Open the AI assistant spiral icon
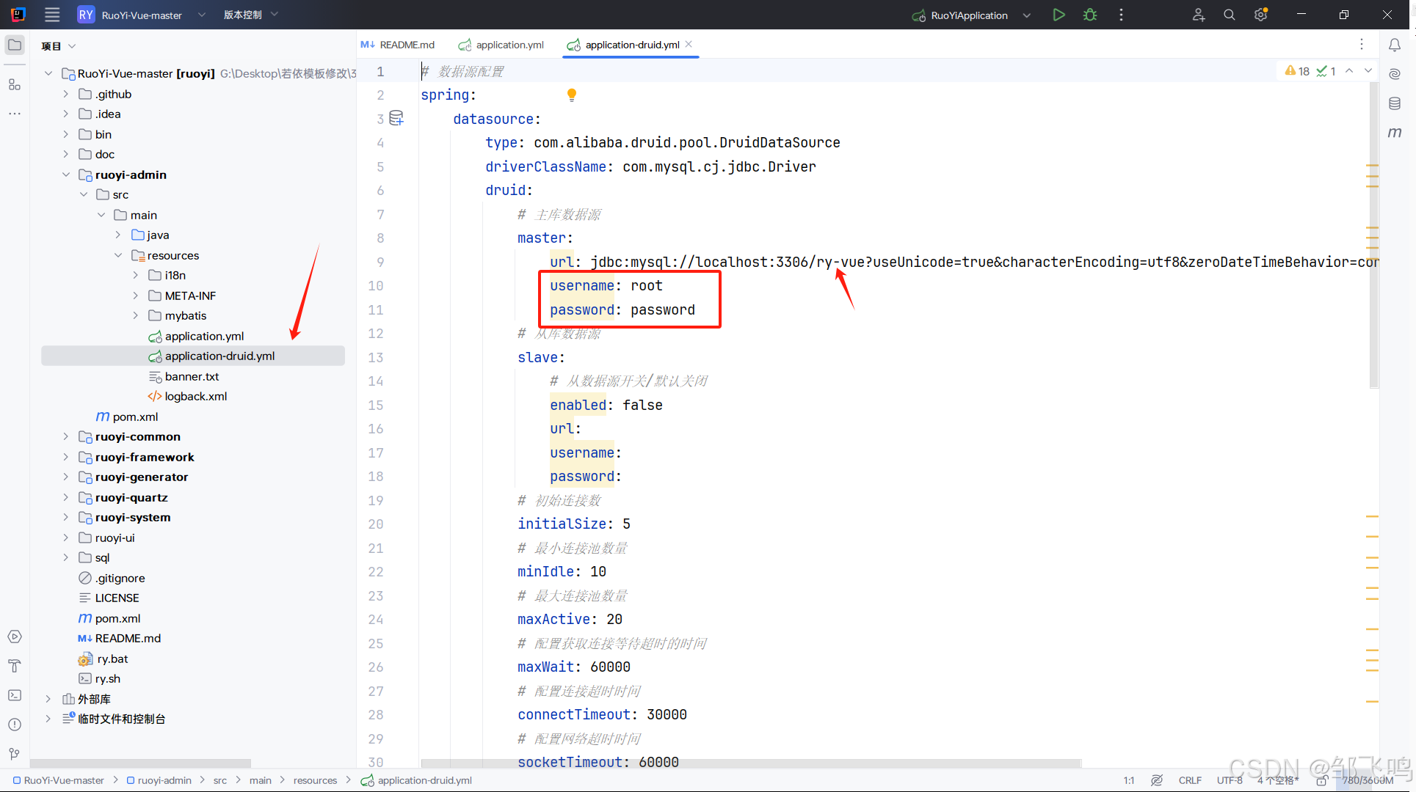 coord(1395,74)
